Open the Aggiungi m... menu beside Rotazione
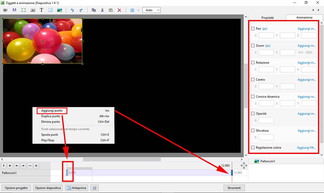The width and height of the screenshot is (324, 193). pos(307,63)
